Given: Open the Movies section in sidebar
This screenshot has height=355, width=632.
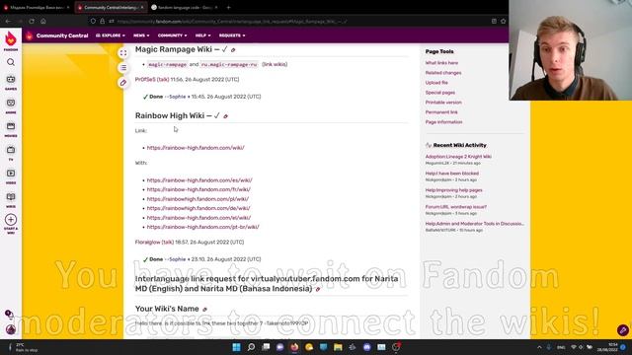Looking at the screenshot, I should 11,129.
